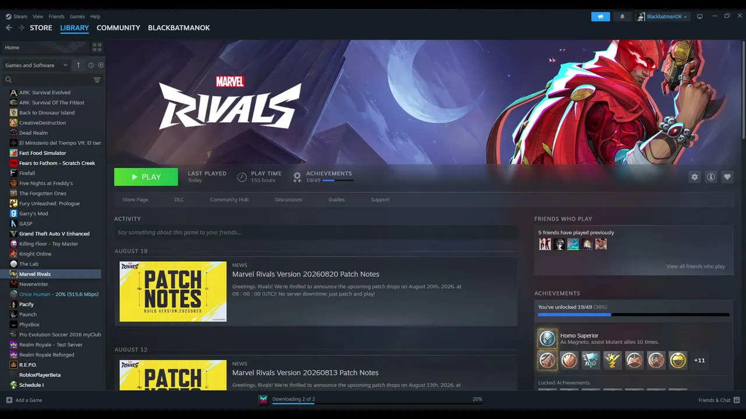Open Marvel Rivals manage gear icon
746x419 pixels.
click(695, 177)
